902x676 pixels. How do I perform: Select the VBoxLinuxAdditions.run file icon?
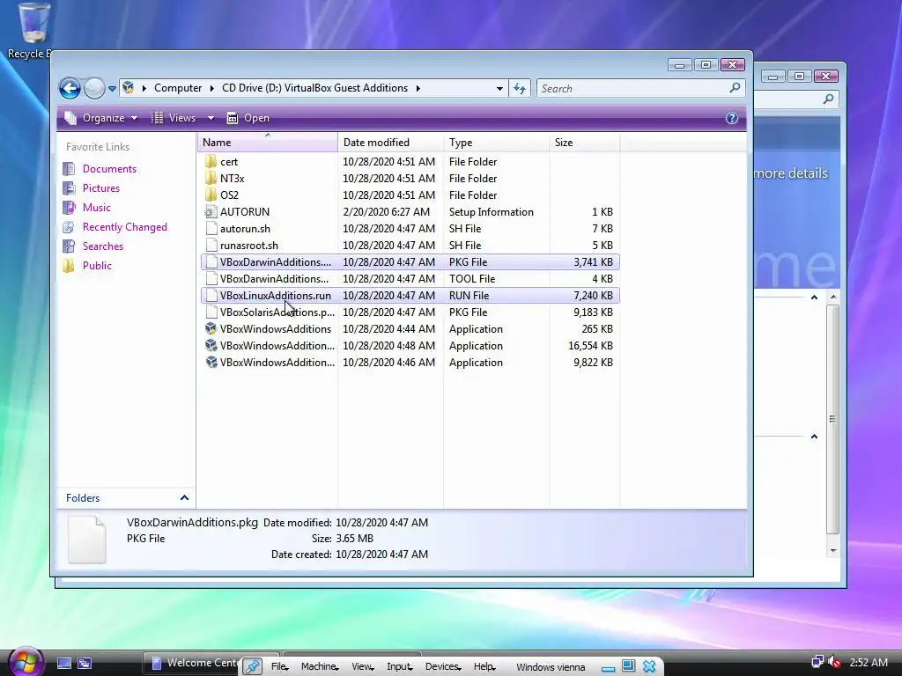coord(211,295)
